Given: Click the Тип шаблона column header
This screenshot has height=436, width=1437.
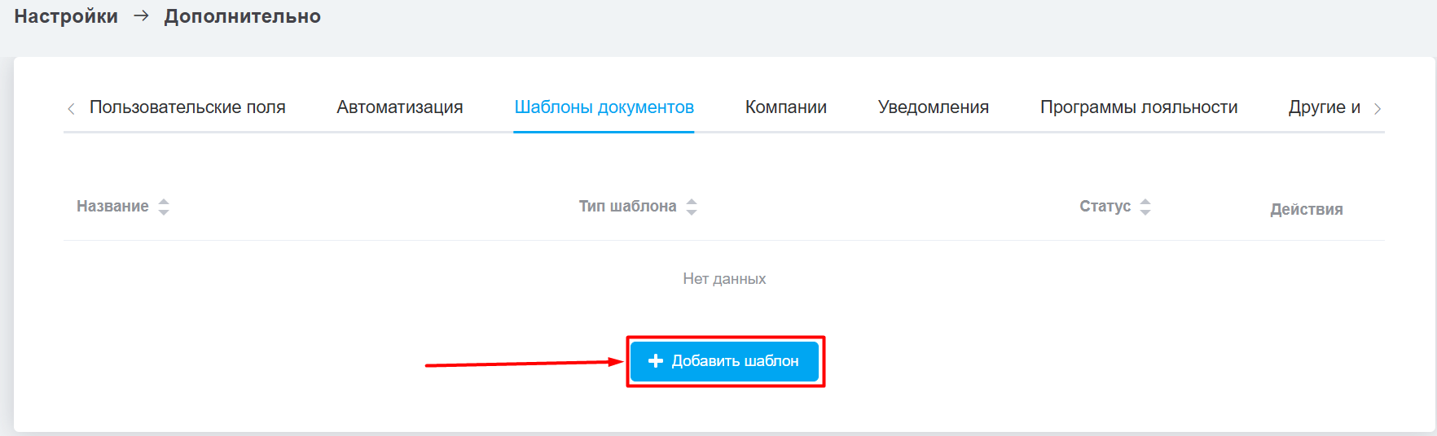Looking at the screenshot, I should tap(627, 207).
